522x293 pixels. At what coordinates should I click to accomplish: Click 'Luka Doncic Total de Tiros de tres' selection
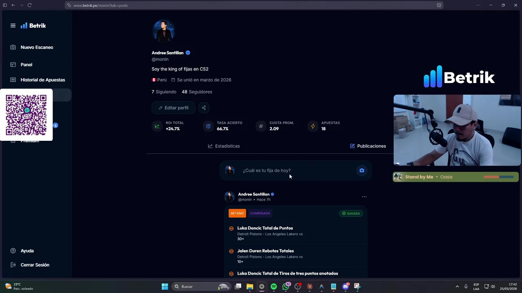point(288,273)
